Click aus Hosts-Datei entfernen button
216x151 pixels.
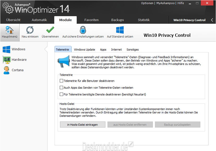[130, 125]
